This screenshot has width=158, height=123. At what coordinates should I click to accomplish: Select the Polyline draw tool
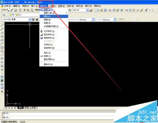2,33
